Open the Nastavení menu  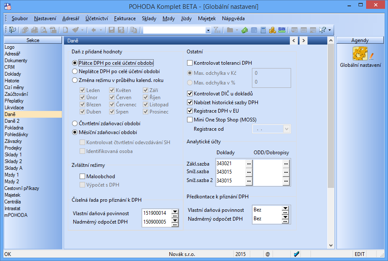pos(45,18)
